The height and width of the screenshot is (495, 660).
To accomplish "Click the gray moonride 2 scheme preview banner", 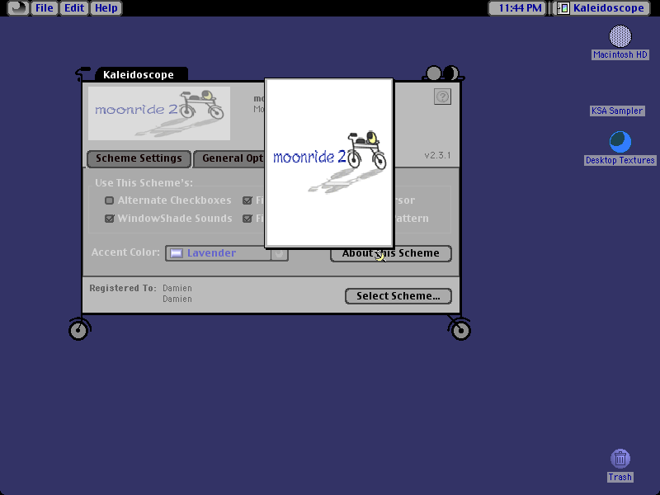I will (159, 113).
